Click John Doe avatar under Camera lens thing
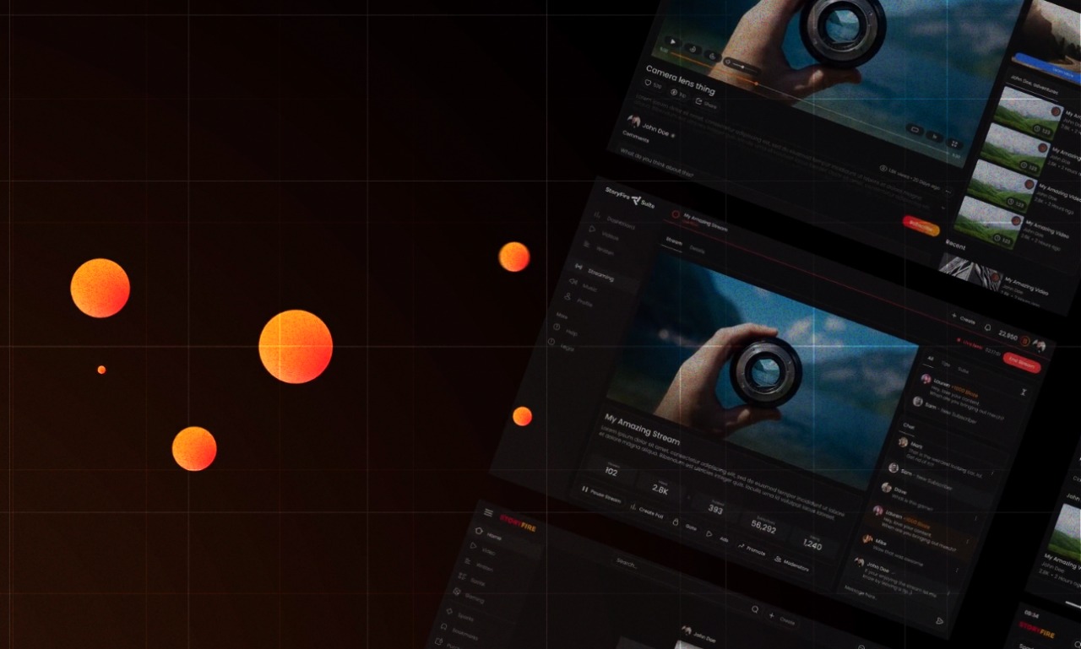 pyautogui.click(x=633, y=121)
